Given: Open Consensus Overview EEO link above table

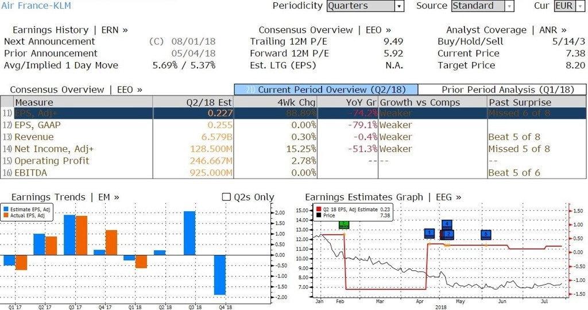Looking at the screenshot, I should coord(76,90).
